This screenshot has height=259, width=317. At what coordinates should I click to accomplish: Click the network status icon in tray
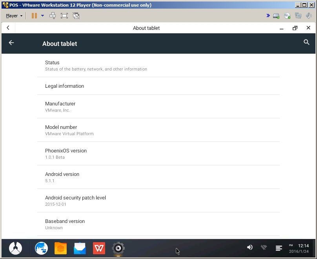[x=264, y=247]
